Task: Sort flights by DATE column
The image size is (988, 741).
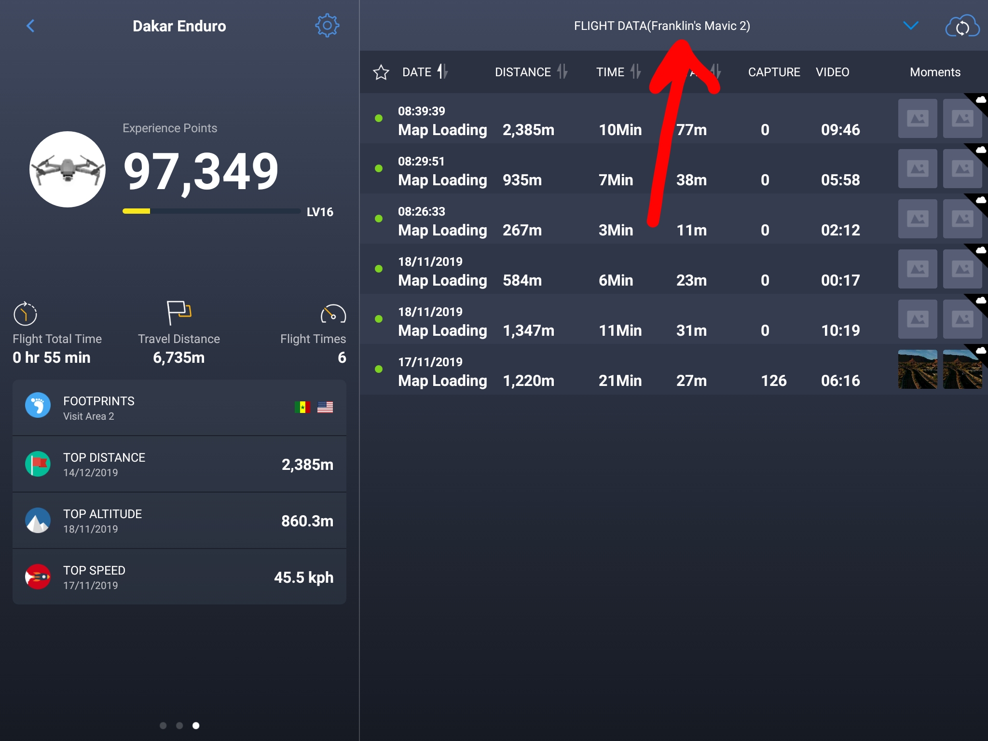Action: (x=425, y=72)
